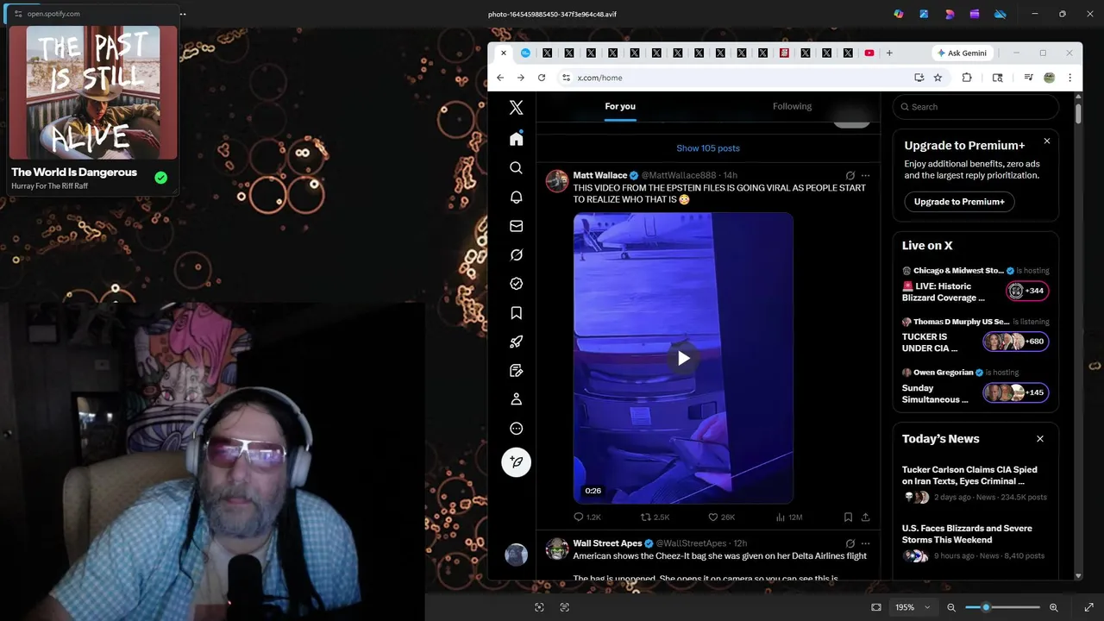
Task: Open Chrome extensions puzzle icon
Action: click(967, 78)
